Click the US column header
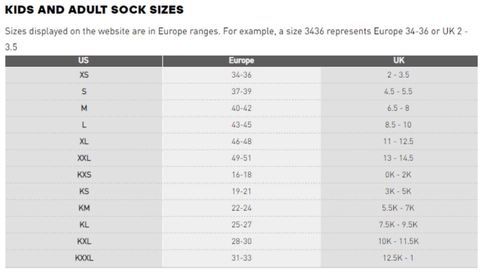Screen dimensions: 483x272 coord(84,60)
